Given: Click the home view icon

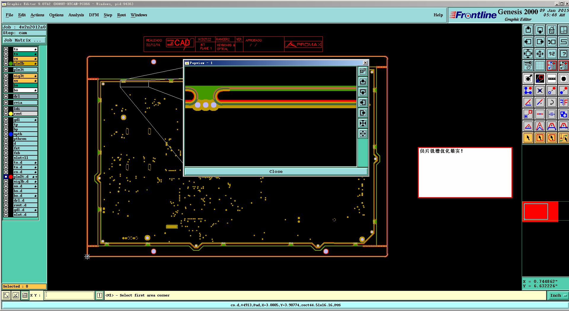Looking at the screenshot, I should click(552, 30).
